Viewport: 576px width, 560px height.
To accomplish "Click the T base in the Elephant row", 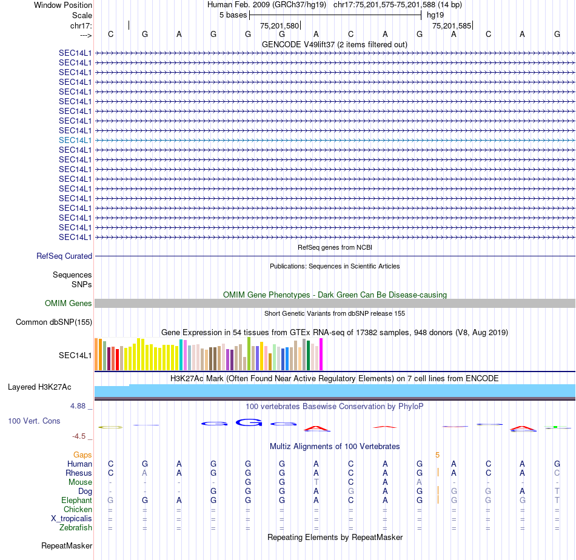I will 557,500.
